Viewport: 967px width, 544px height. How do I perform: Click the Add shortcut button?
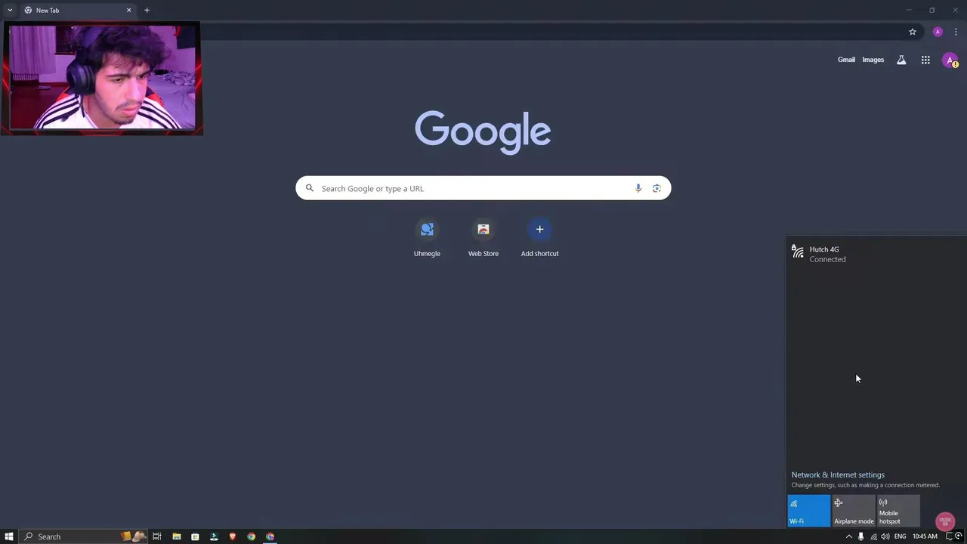coord(539,238)
